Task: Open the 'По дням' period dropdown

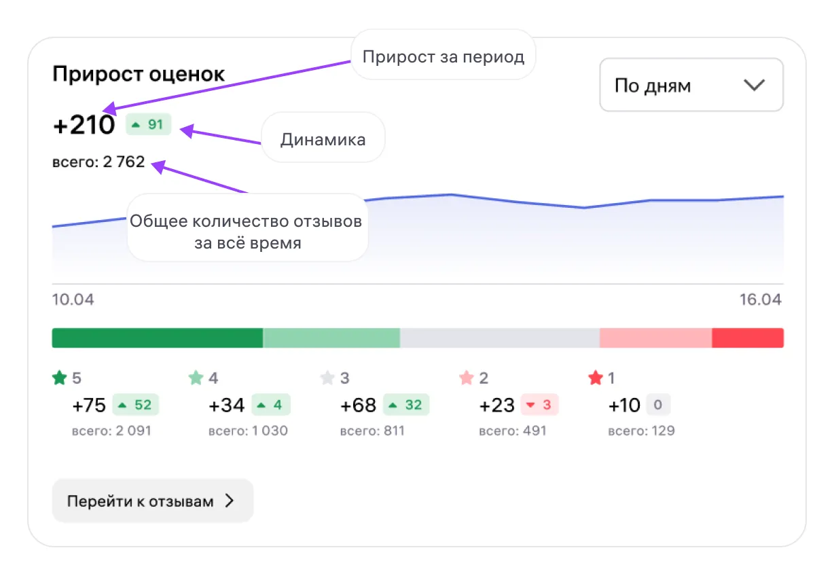Action: click(x=691, y=86)
